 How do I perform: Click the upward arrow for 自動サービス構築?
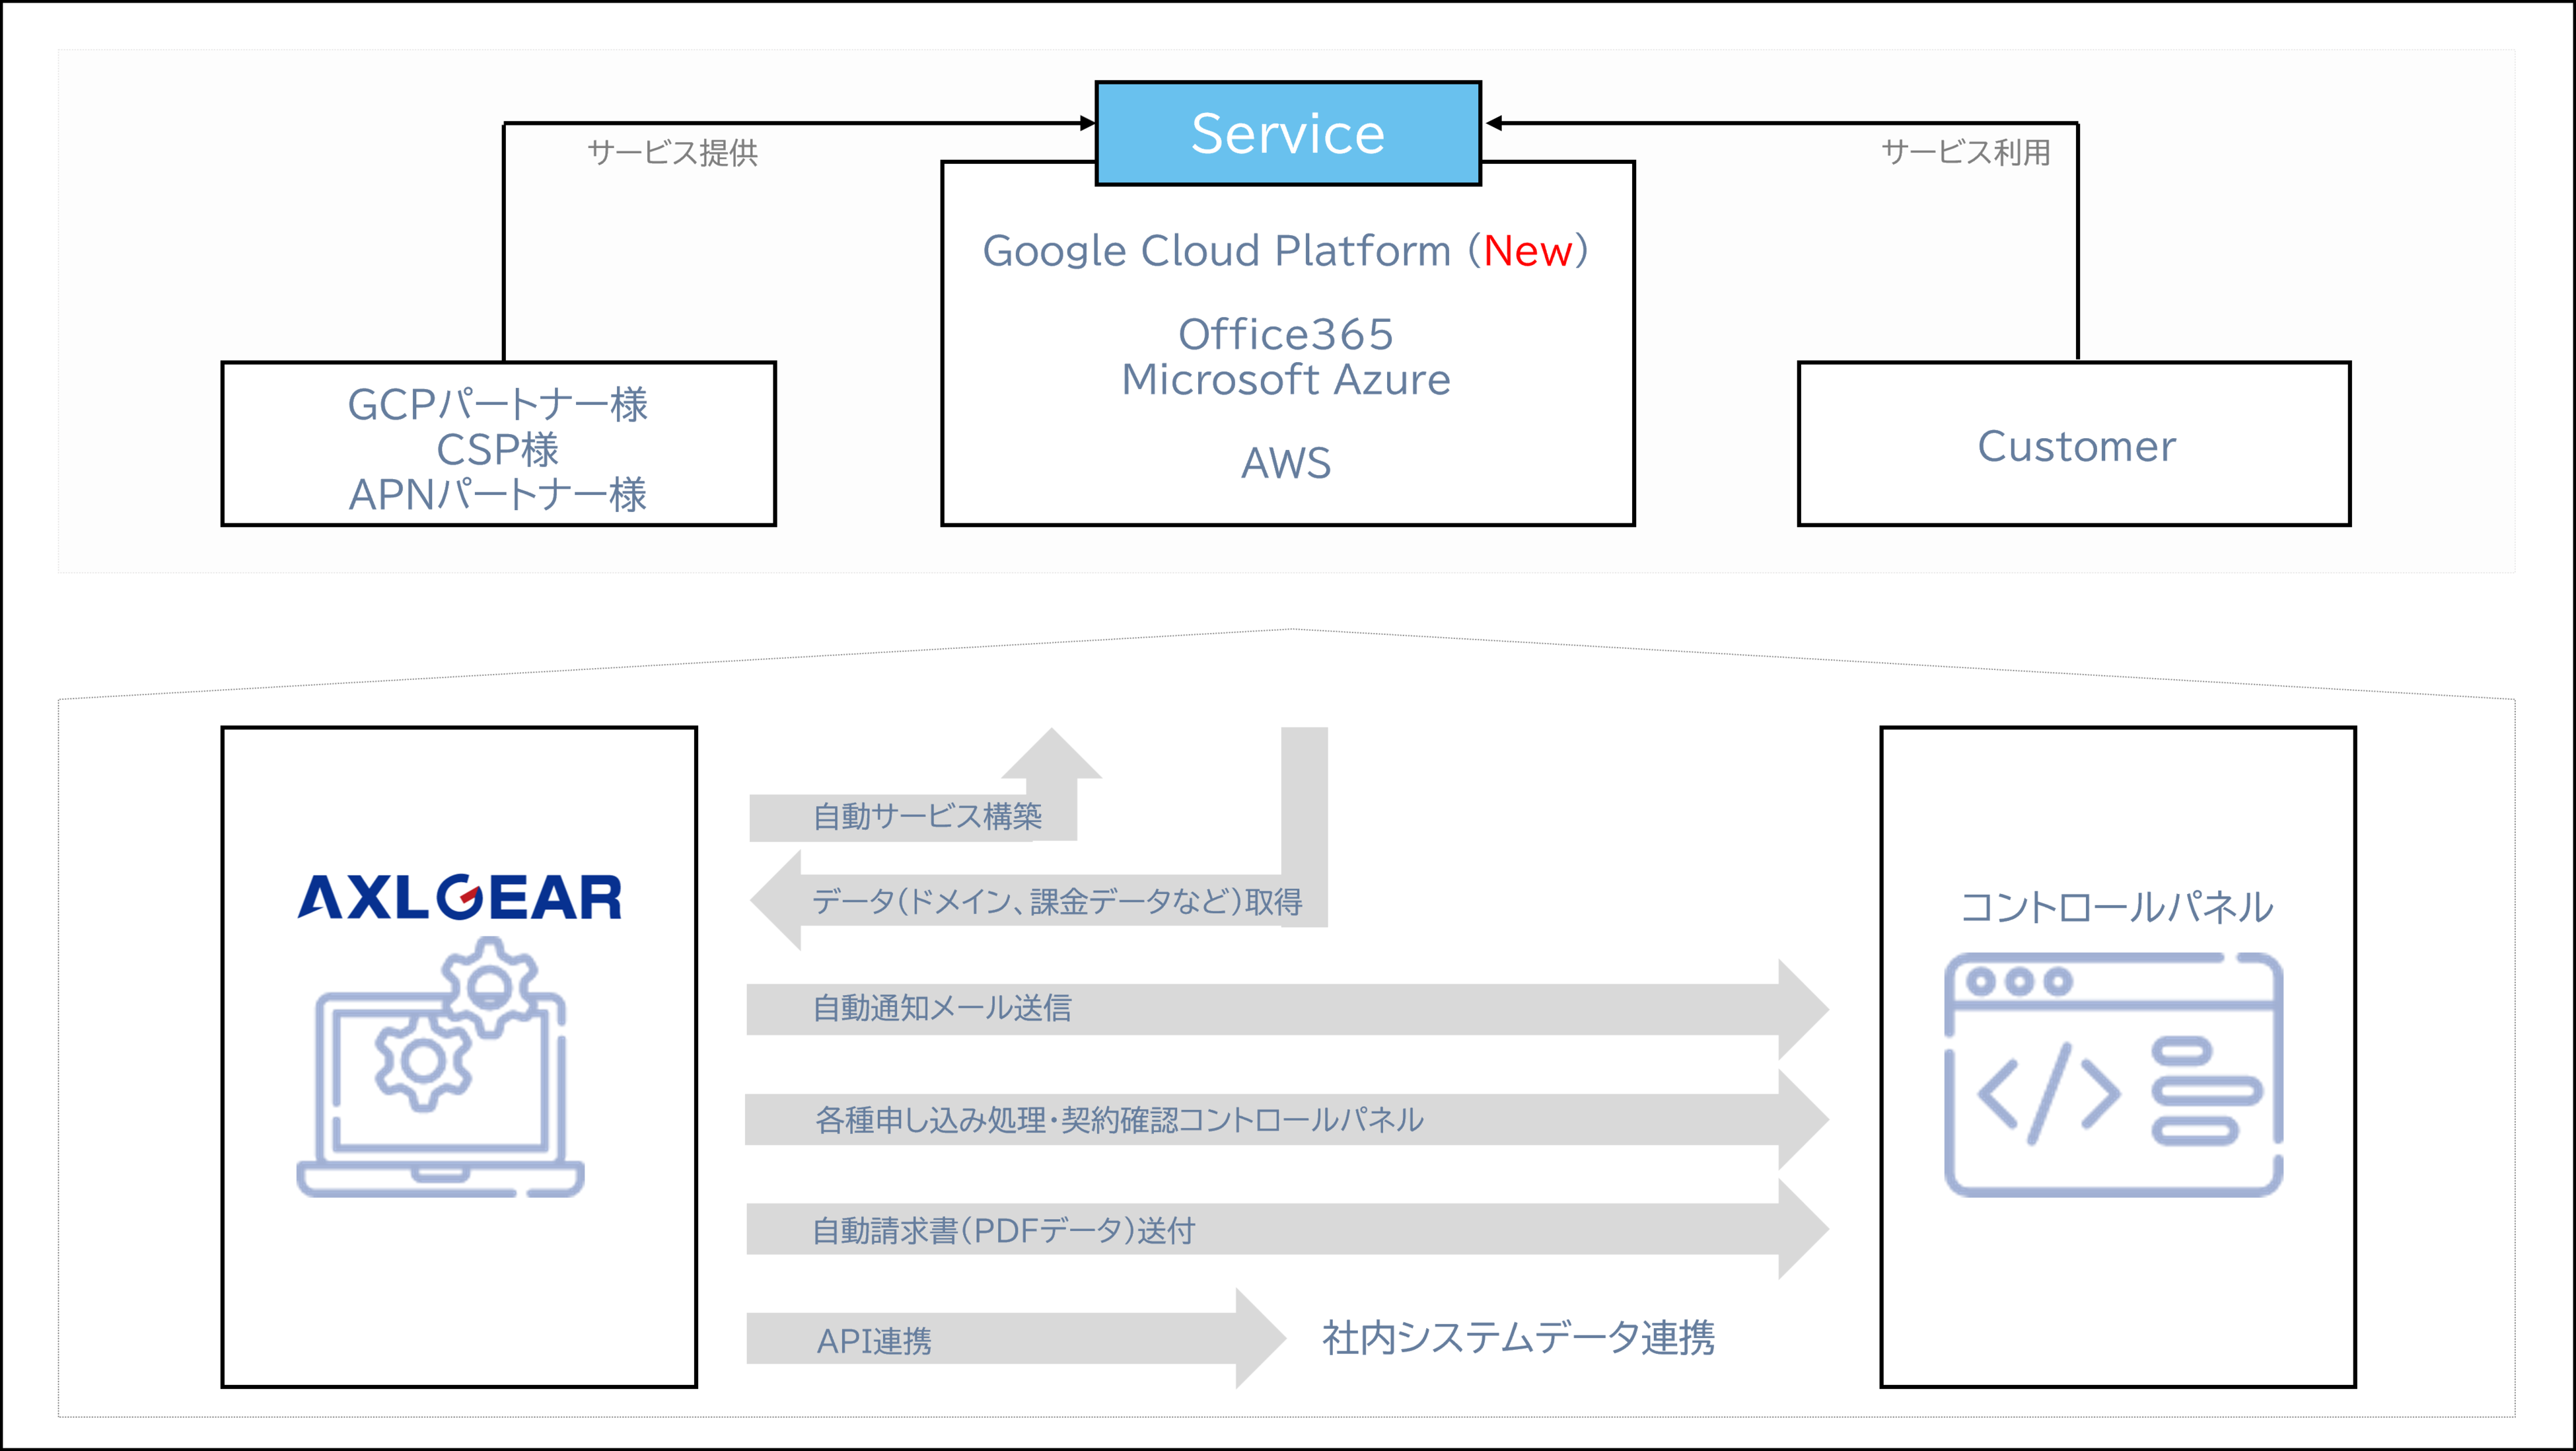coord(1051,761)
